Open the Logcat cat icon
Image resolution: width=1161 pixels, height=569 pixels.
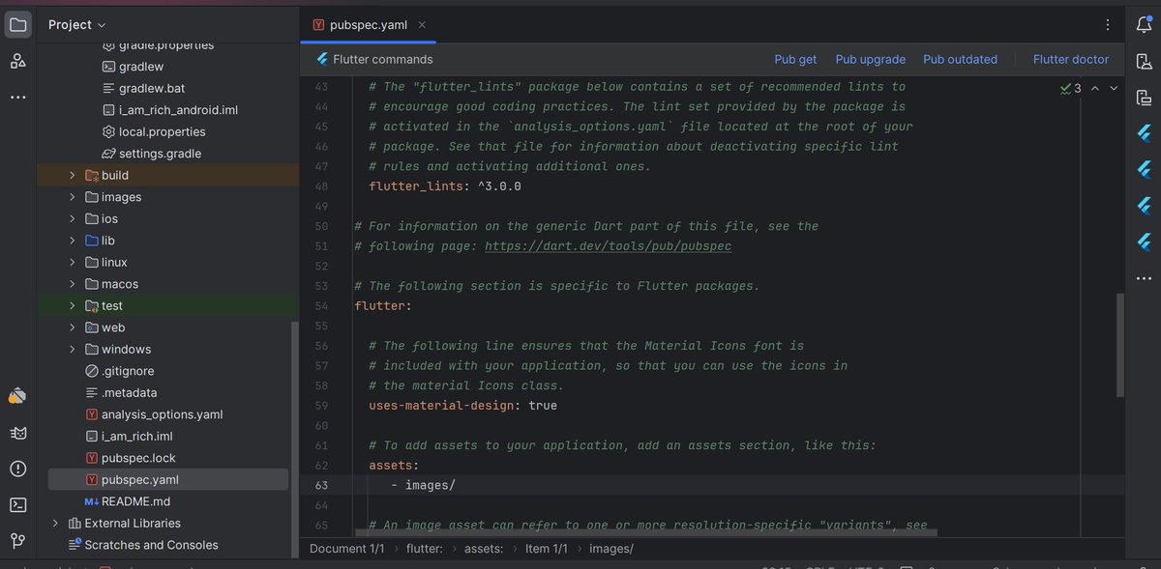[x=17, y=433]
